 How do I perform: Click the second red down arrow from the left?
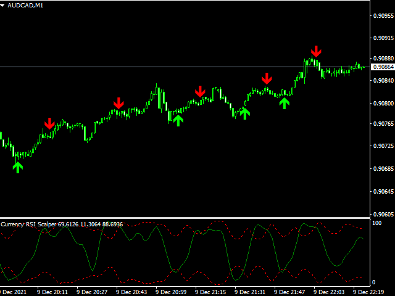tap(118, 103)
